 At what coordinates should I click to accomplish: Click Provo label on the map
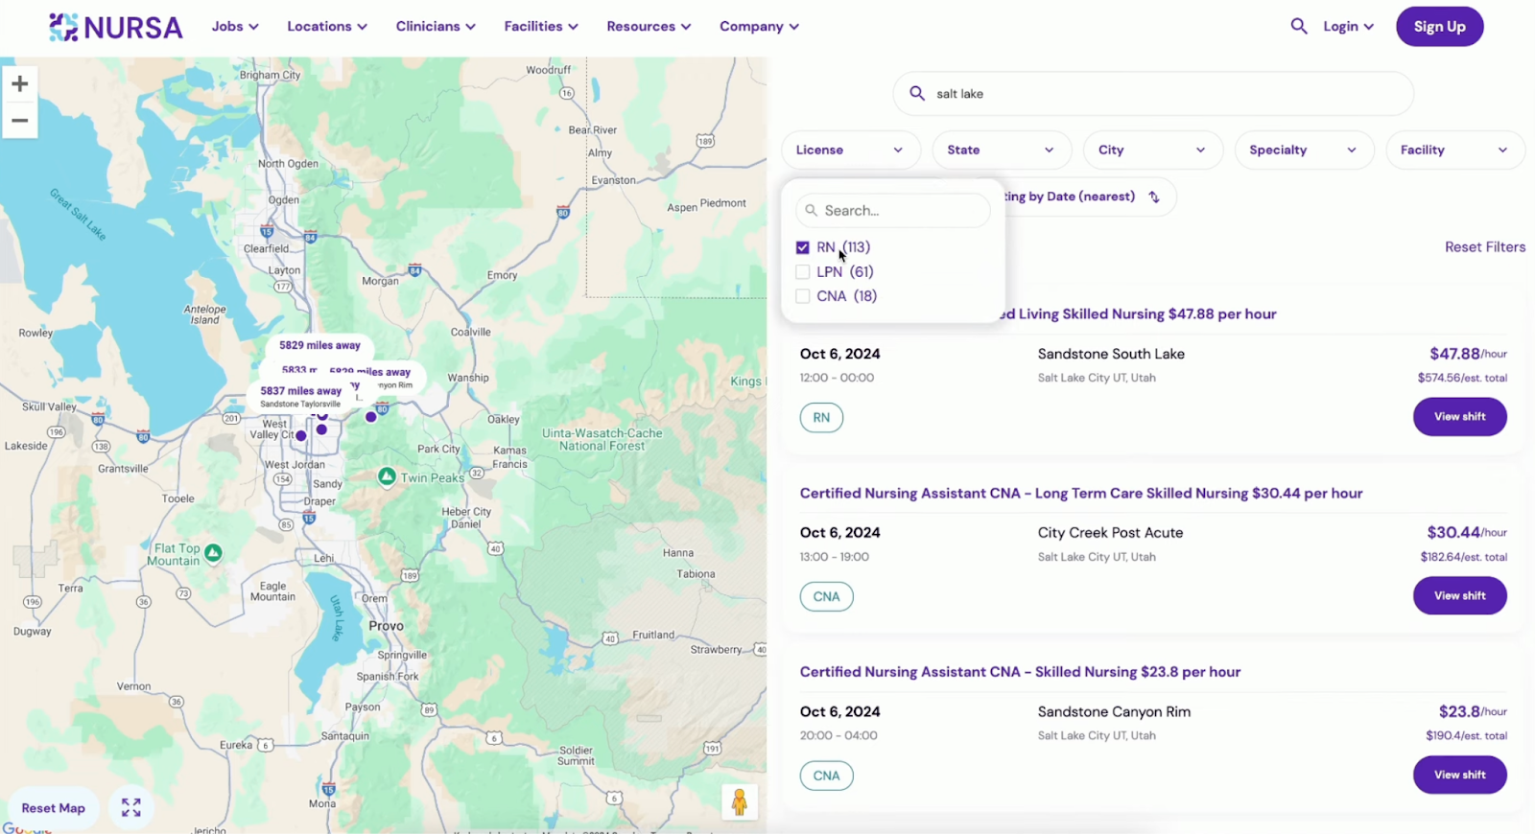386,626
